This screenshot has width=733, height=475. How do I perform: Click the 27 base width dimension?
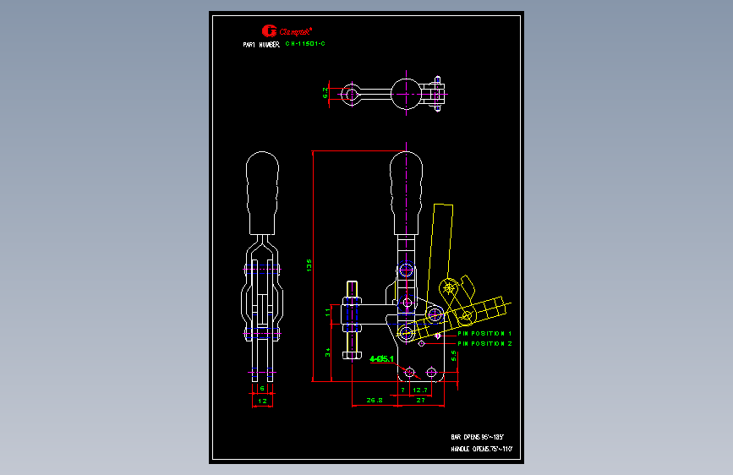click(x=421, y=400)
